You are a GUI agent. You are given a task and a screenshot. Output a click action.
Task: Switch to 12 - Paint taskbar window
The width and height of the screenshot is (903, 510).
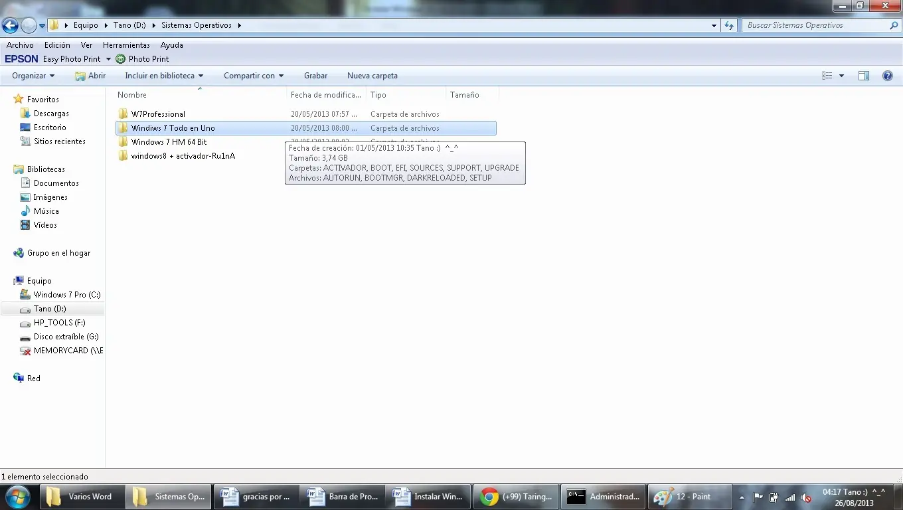(x=690, y=497)
